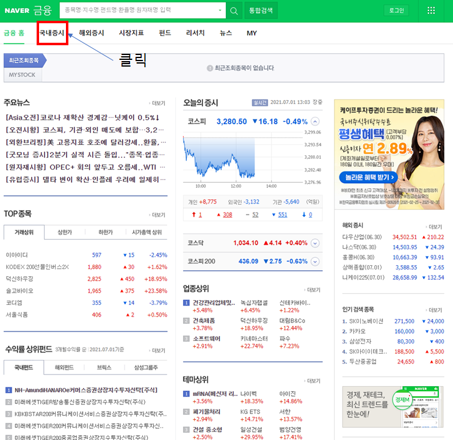Click the unchanged stocks count 52

(255, 215)
